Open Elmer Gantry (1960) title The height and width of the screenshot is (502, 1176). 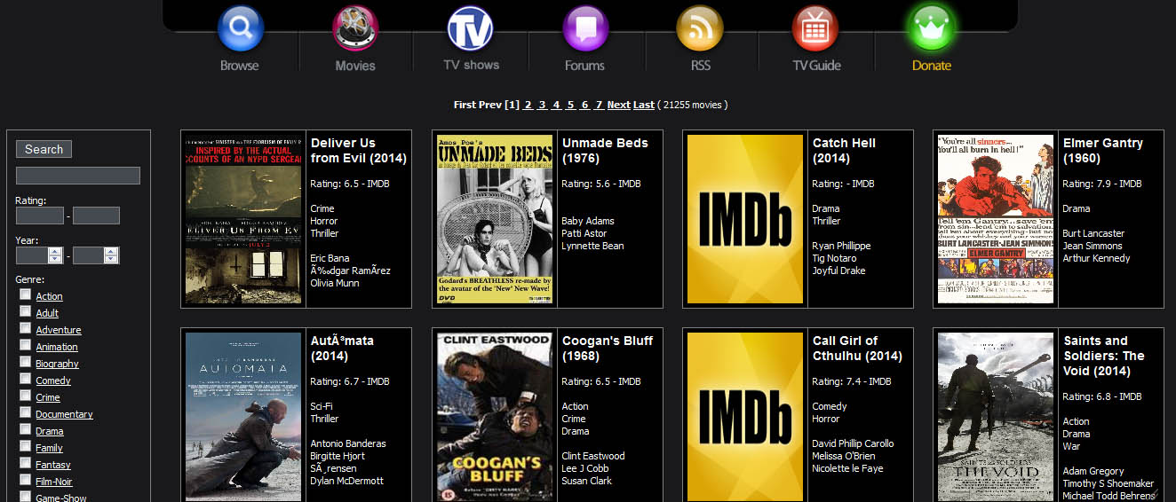click(1103, 151)
